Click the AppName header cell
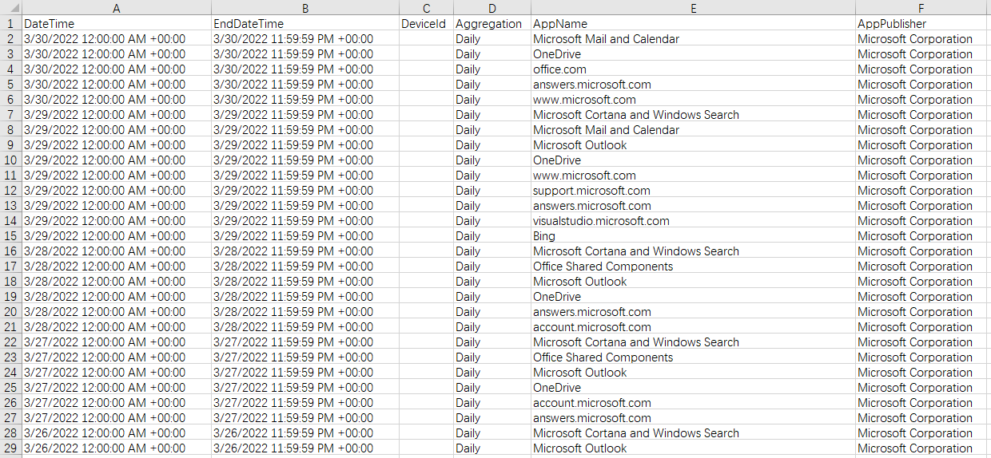The height and width of the screenshot is (458, 991). click(x=693, y=24)
